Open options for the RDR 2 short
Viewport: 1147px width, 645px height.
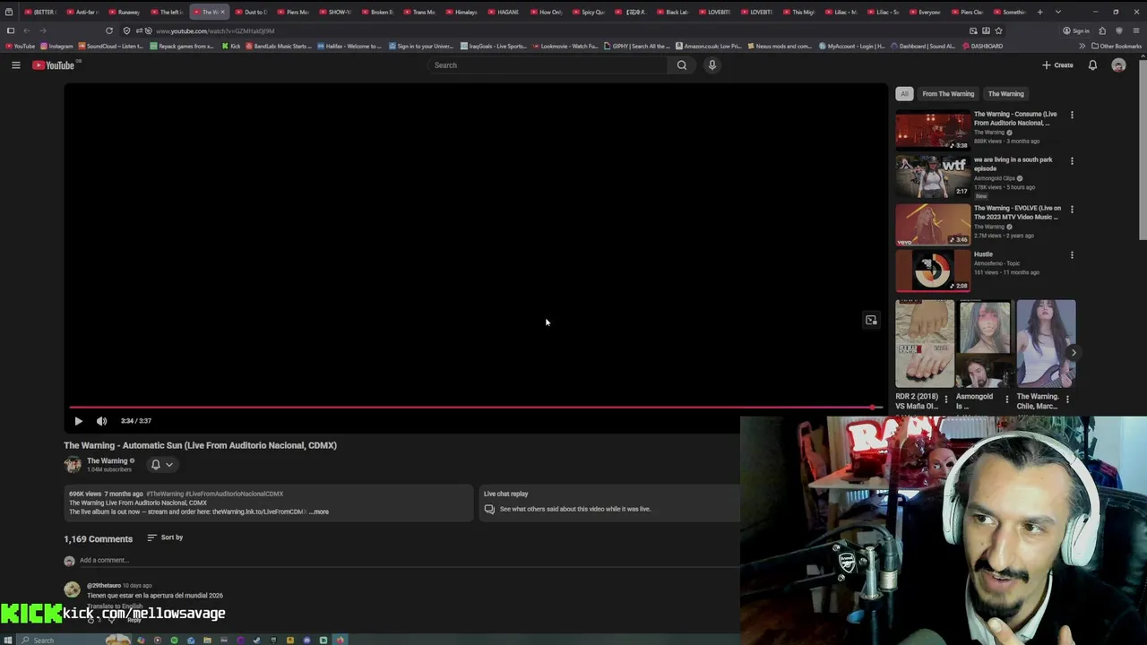pyautogui.click(x=945, y=400)
